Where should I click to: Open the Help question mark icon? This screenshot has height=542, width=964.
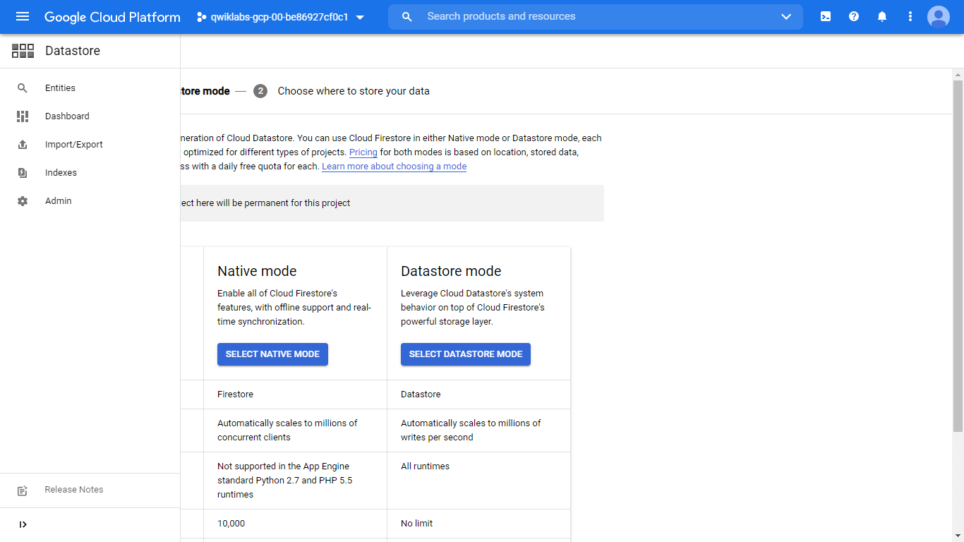[854, 16]
